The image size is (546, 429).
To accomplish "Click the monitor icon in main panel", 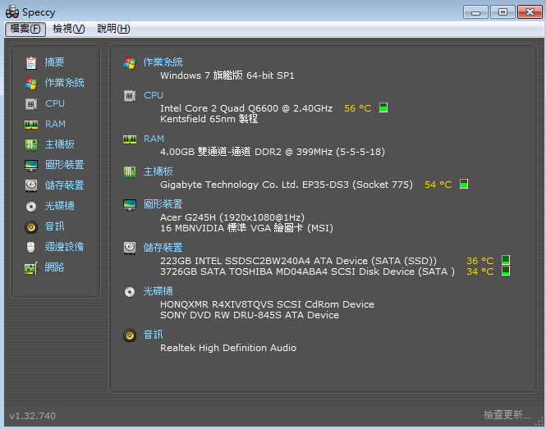I will click(x=130, y=204).
